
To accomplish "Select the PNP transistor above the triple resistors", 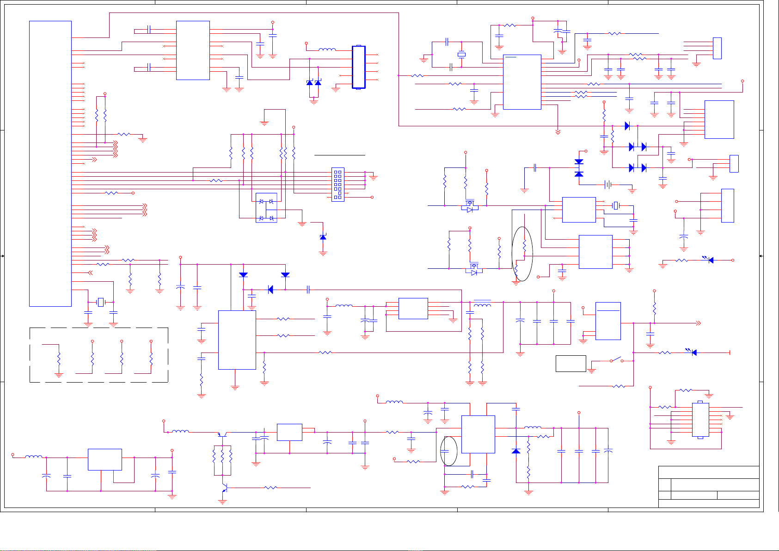I will tap(222, 434).
